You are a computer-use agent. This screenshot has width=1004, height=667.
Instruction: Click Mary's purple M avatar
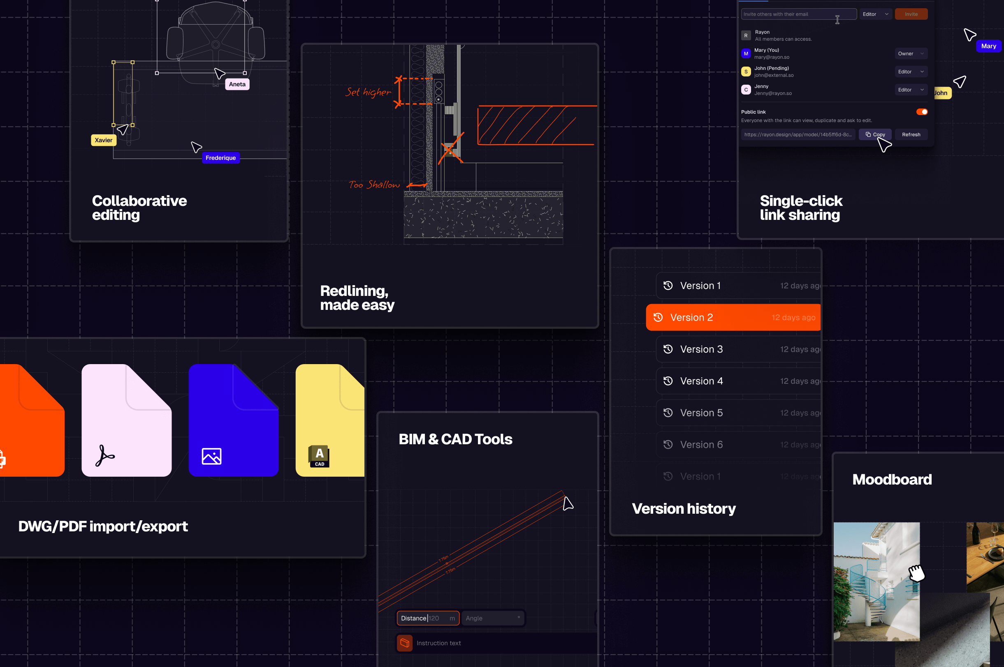tap(746, 53)
